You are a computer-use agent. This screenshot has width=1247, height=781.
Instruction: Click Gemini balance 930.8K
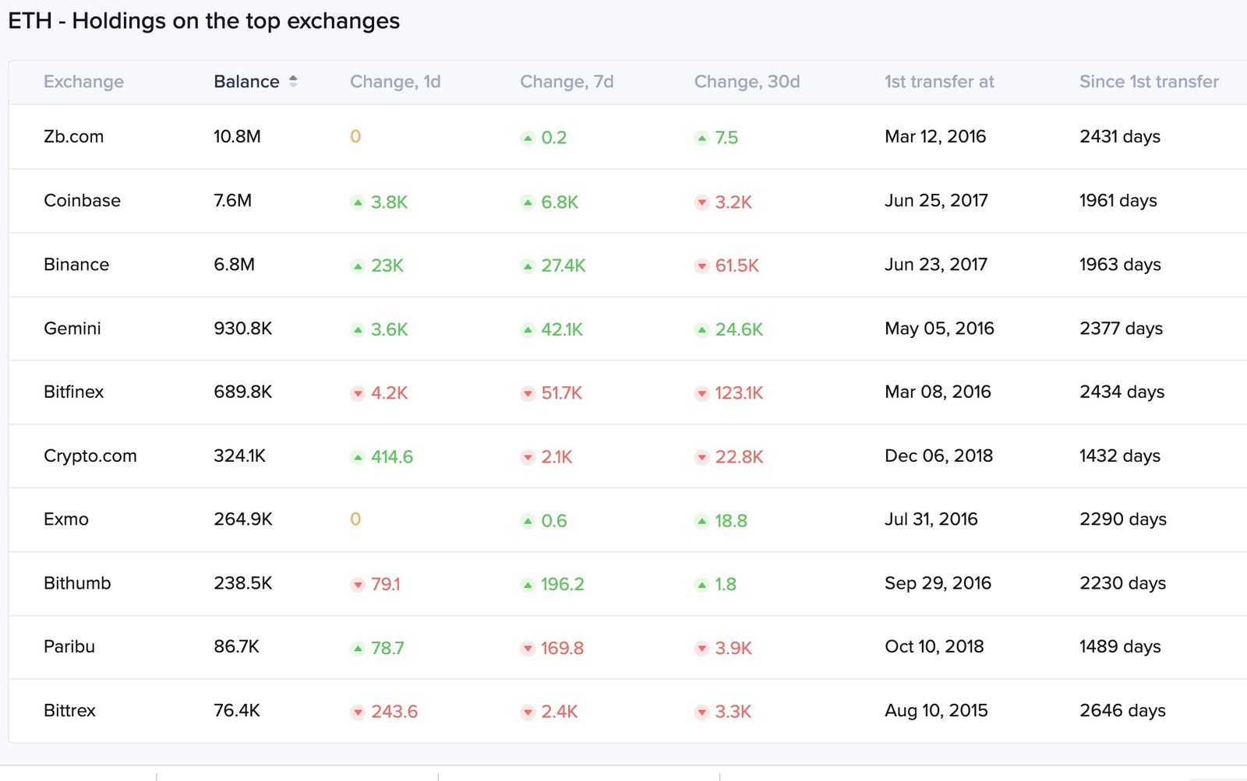pyautogui.click(x=243, y=328)
